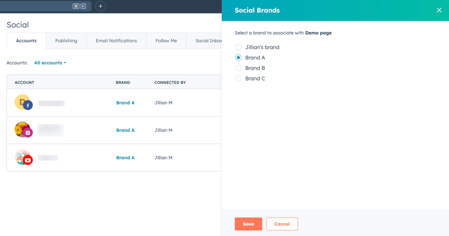The height and width of the screenshot is (236, 449).
Task: Open Brand A link for YouTube account
Action: pos(125,157)
